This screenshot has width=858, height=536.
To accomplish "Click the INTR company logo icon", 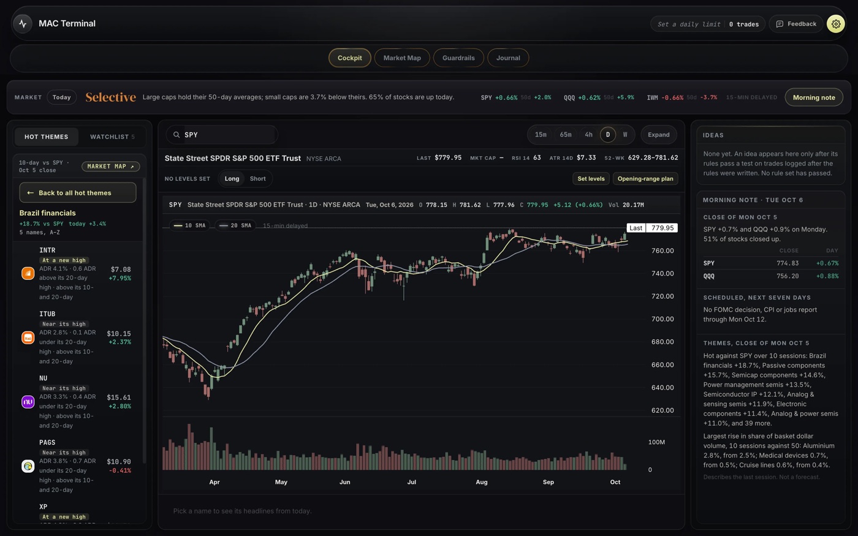I will coord(28,273).
